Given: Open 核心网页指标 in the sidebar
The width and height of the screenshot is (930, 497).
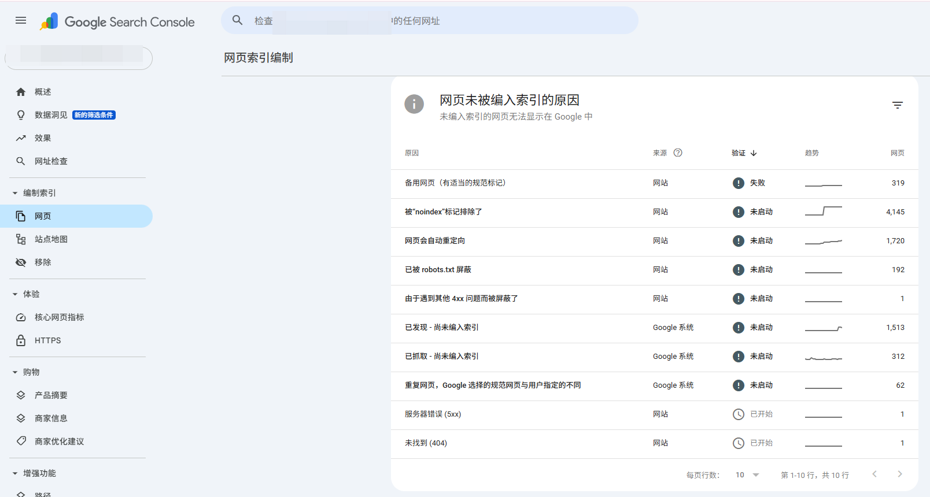Looking at the screenshot, I should click(59, 317).
